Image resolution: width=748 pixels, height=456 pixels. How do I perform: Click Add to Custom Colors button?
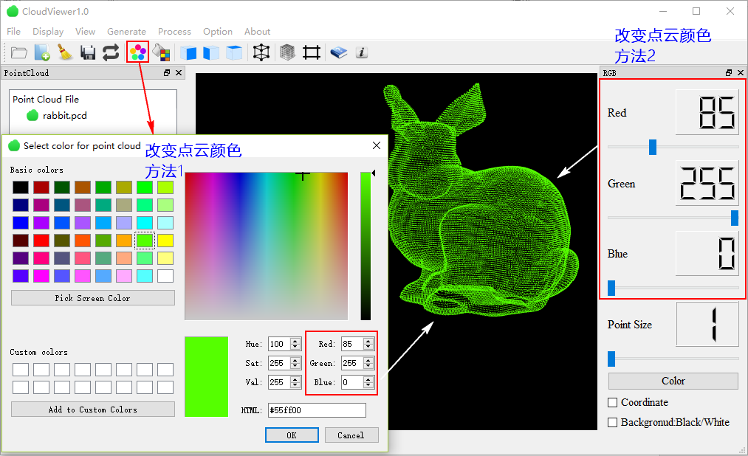point(92,409)
